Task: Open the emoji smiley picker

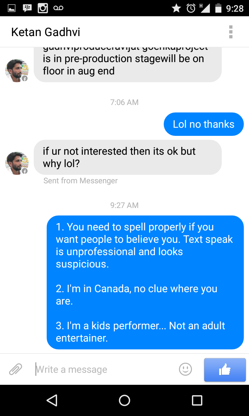Action: [185, 369]
